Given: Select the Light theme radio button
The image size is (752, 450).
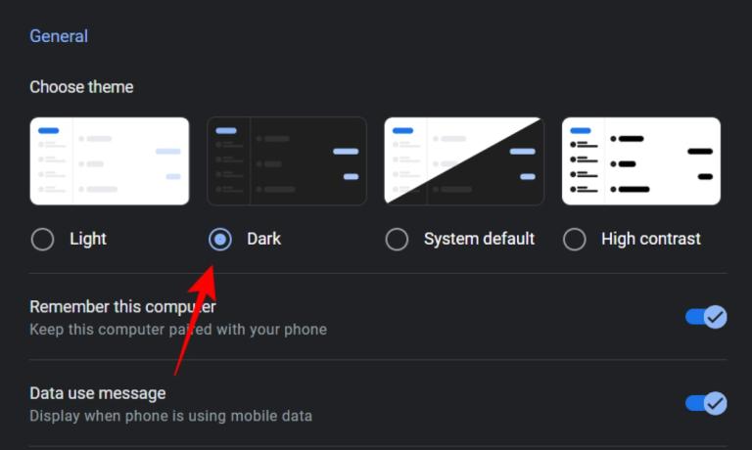Looking at the screenshot, I should click(x=42, y=239).
